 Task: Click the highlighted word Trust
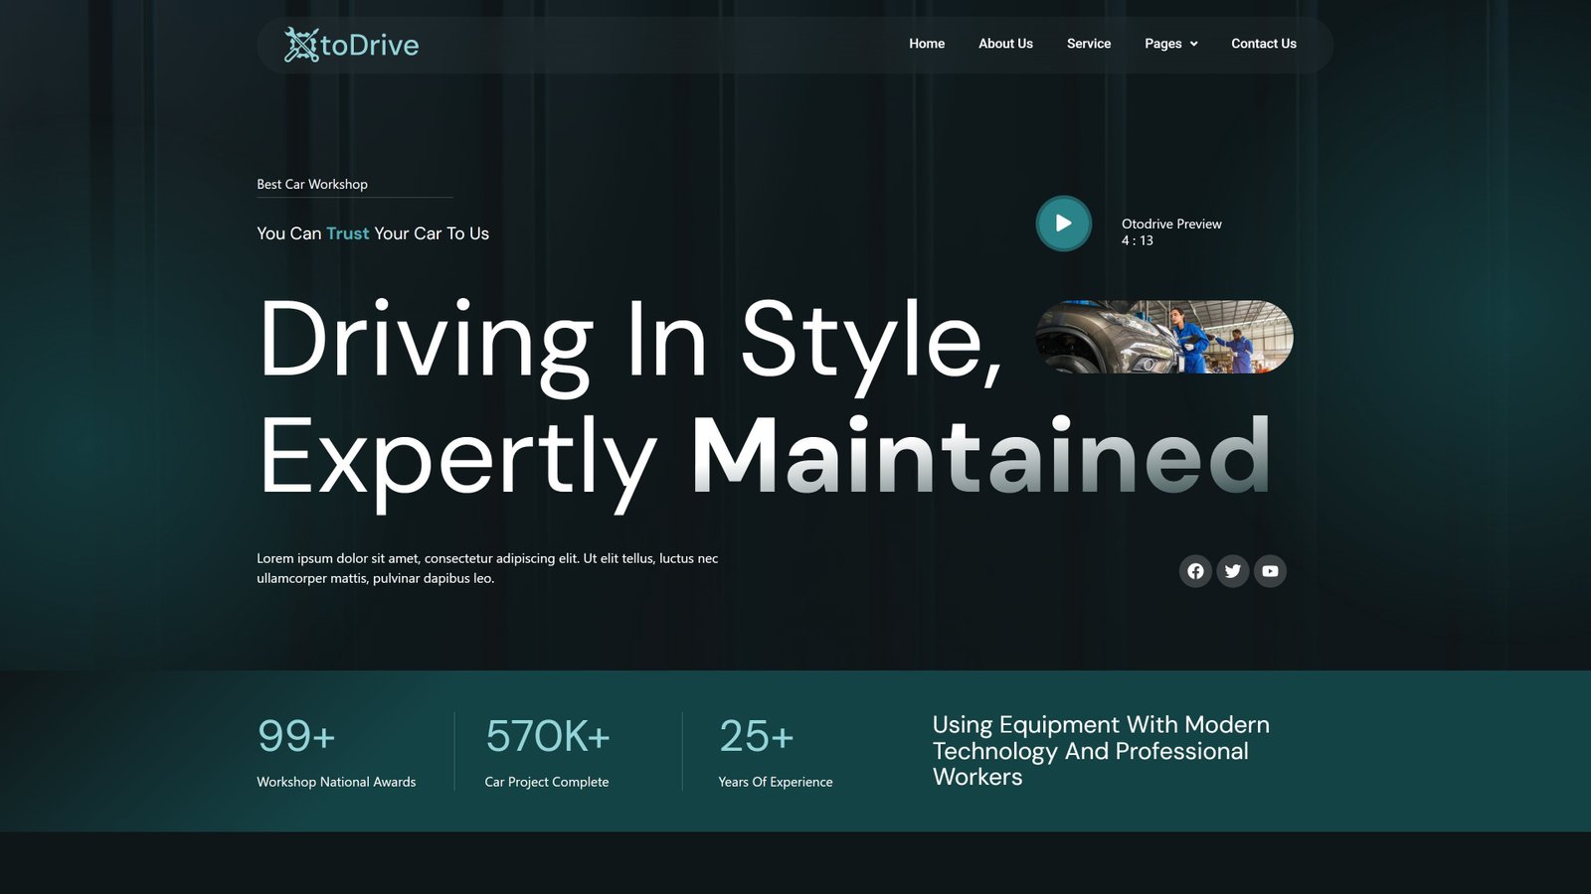point(347,233)
